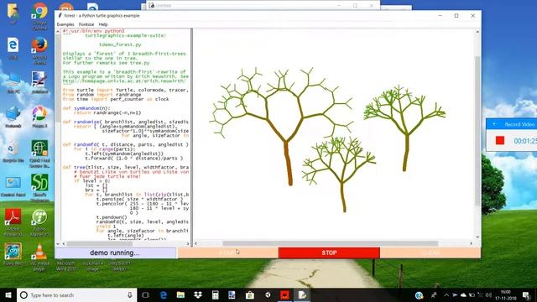Viewport: 537px width, 302px height.
Task: Click the code pane scroll-down arrow
Action: click(58, 244)
